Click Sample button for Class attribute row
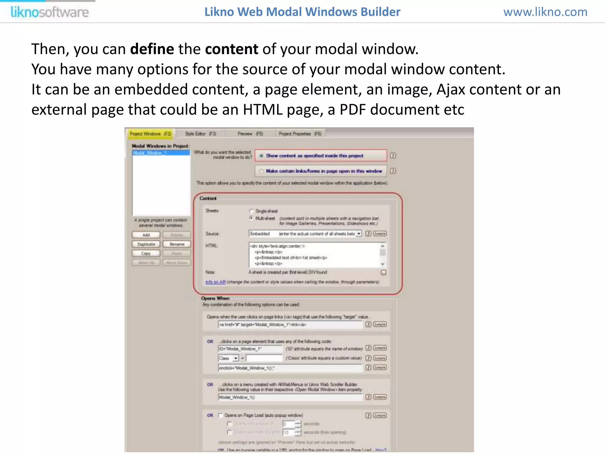605x454 pixels. pos(380,358)
